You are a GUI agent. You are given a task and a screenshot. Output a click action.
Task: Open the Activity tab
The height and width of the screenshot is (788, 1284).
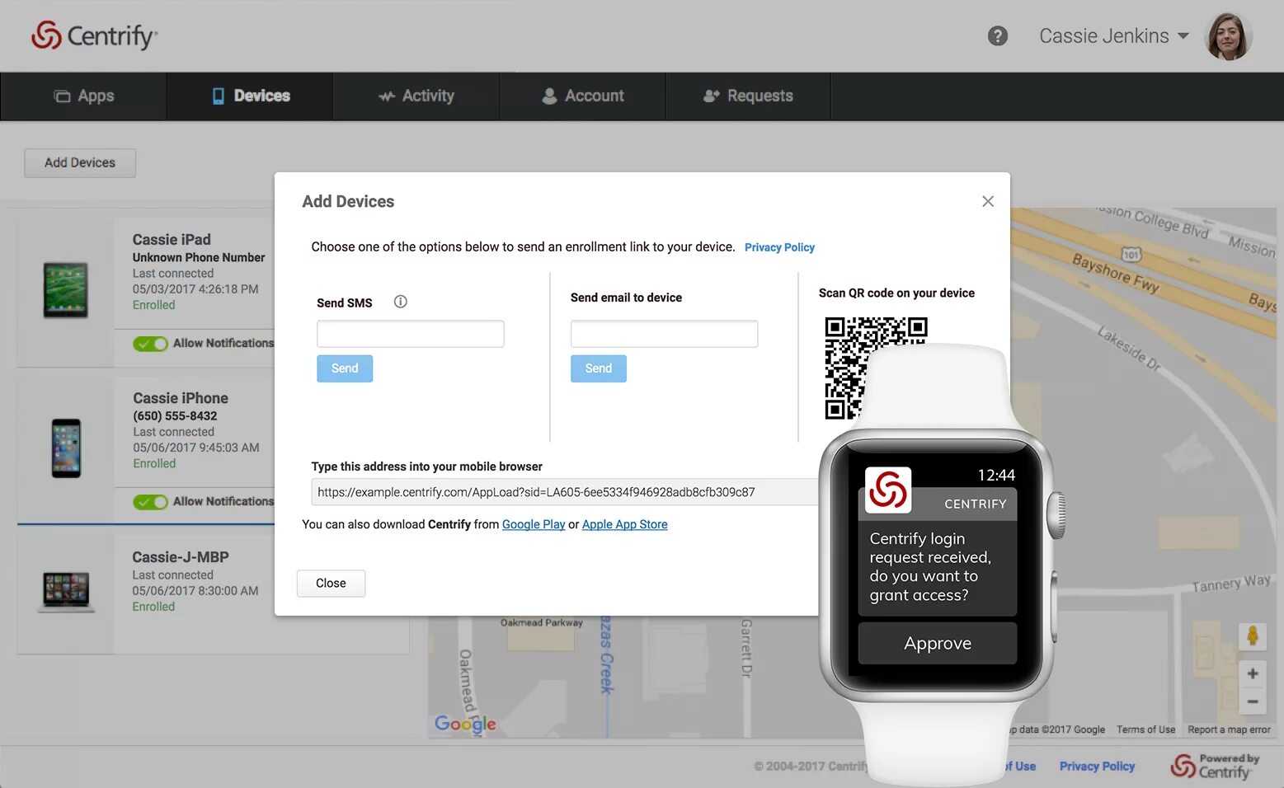(416, 96)
